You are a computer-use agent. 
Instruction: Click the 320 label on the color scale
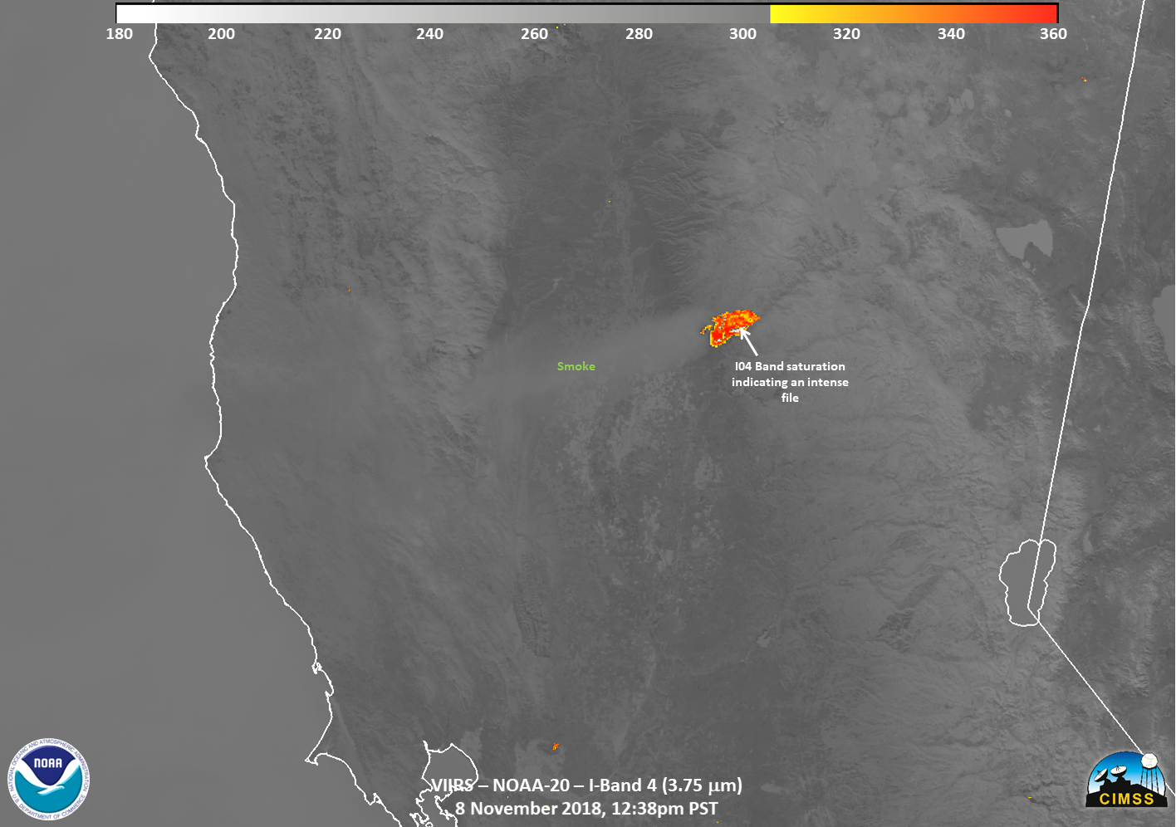846,34
